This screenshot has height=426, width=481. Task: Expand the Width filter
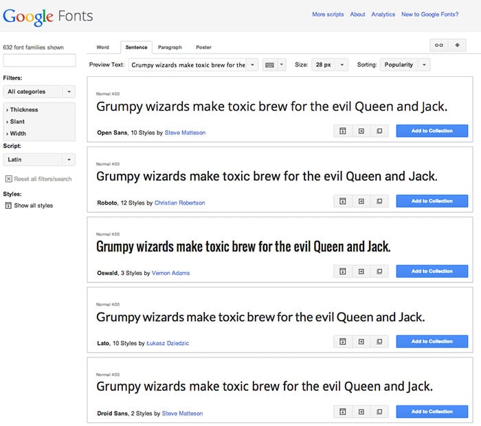(16, 134)
